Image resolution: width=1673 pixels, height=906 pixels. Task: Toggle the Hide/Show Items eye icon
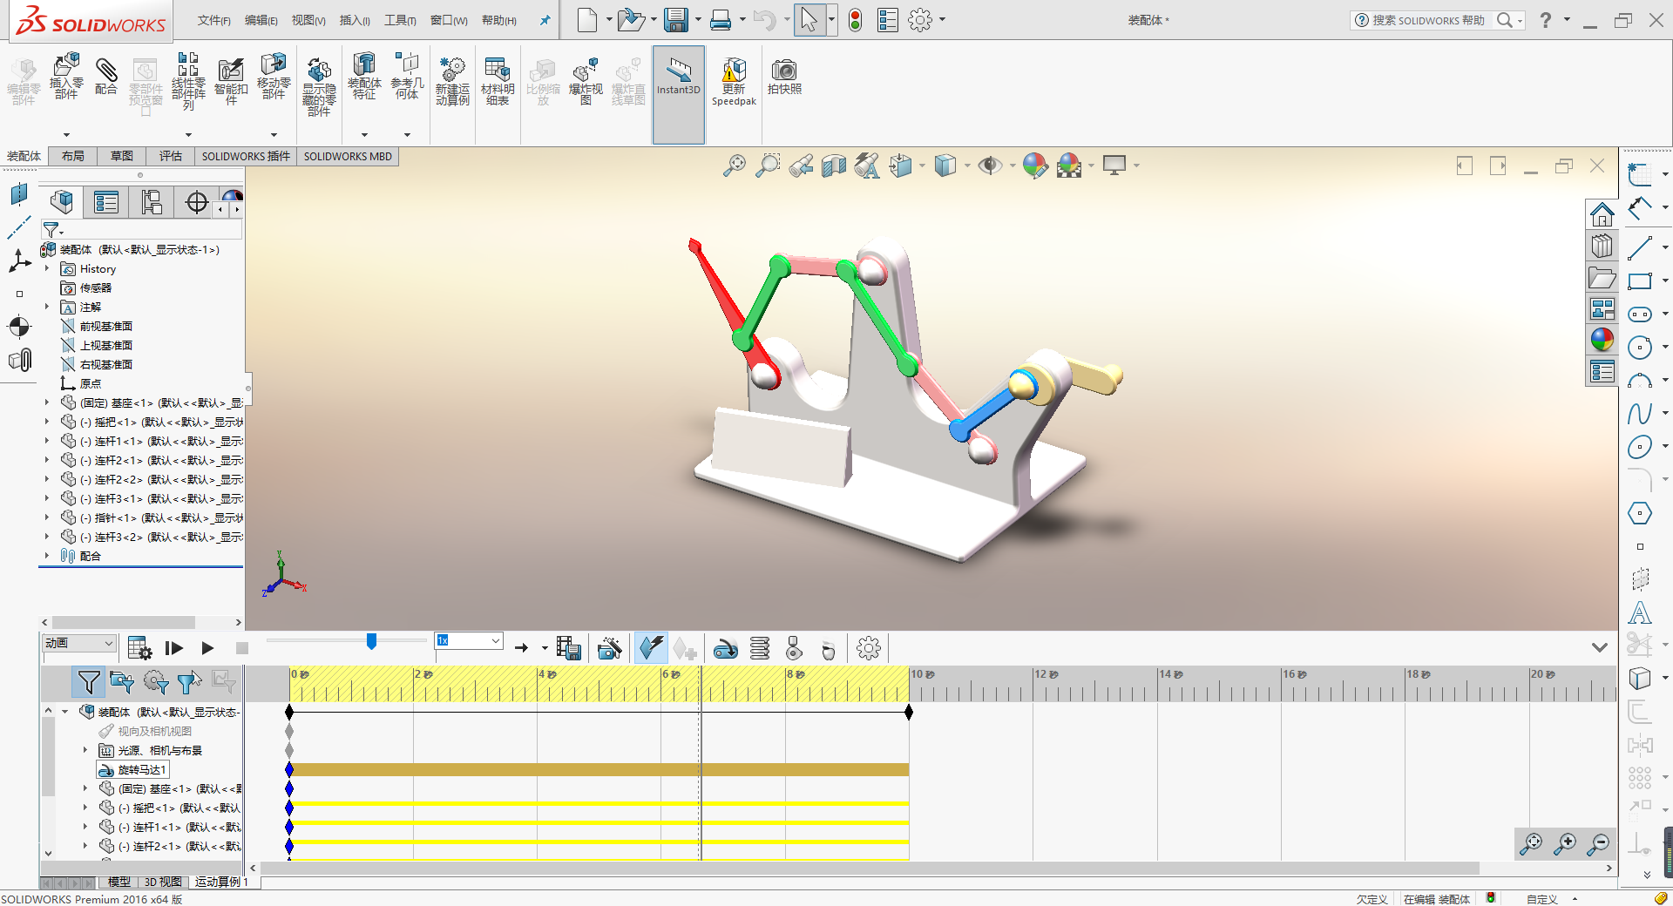[x=989, y=165]
